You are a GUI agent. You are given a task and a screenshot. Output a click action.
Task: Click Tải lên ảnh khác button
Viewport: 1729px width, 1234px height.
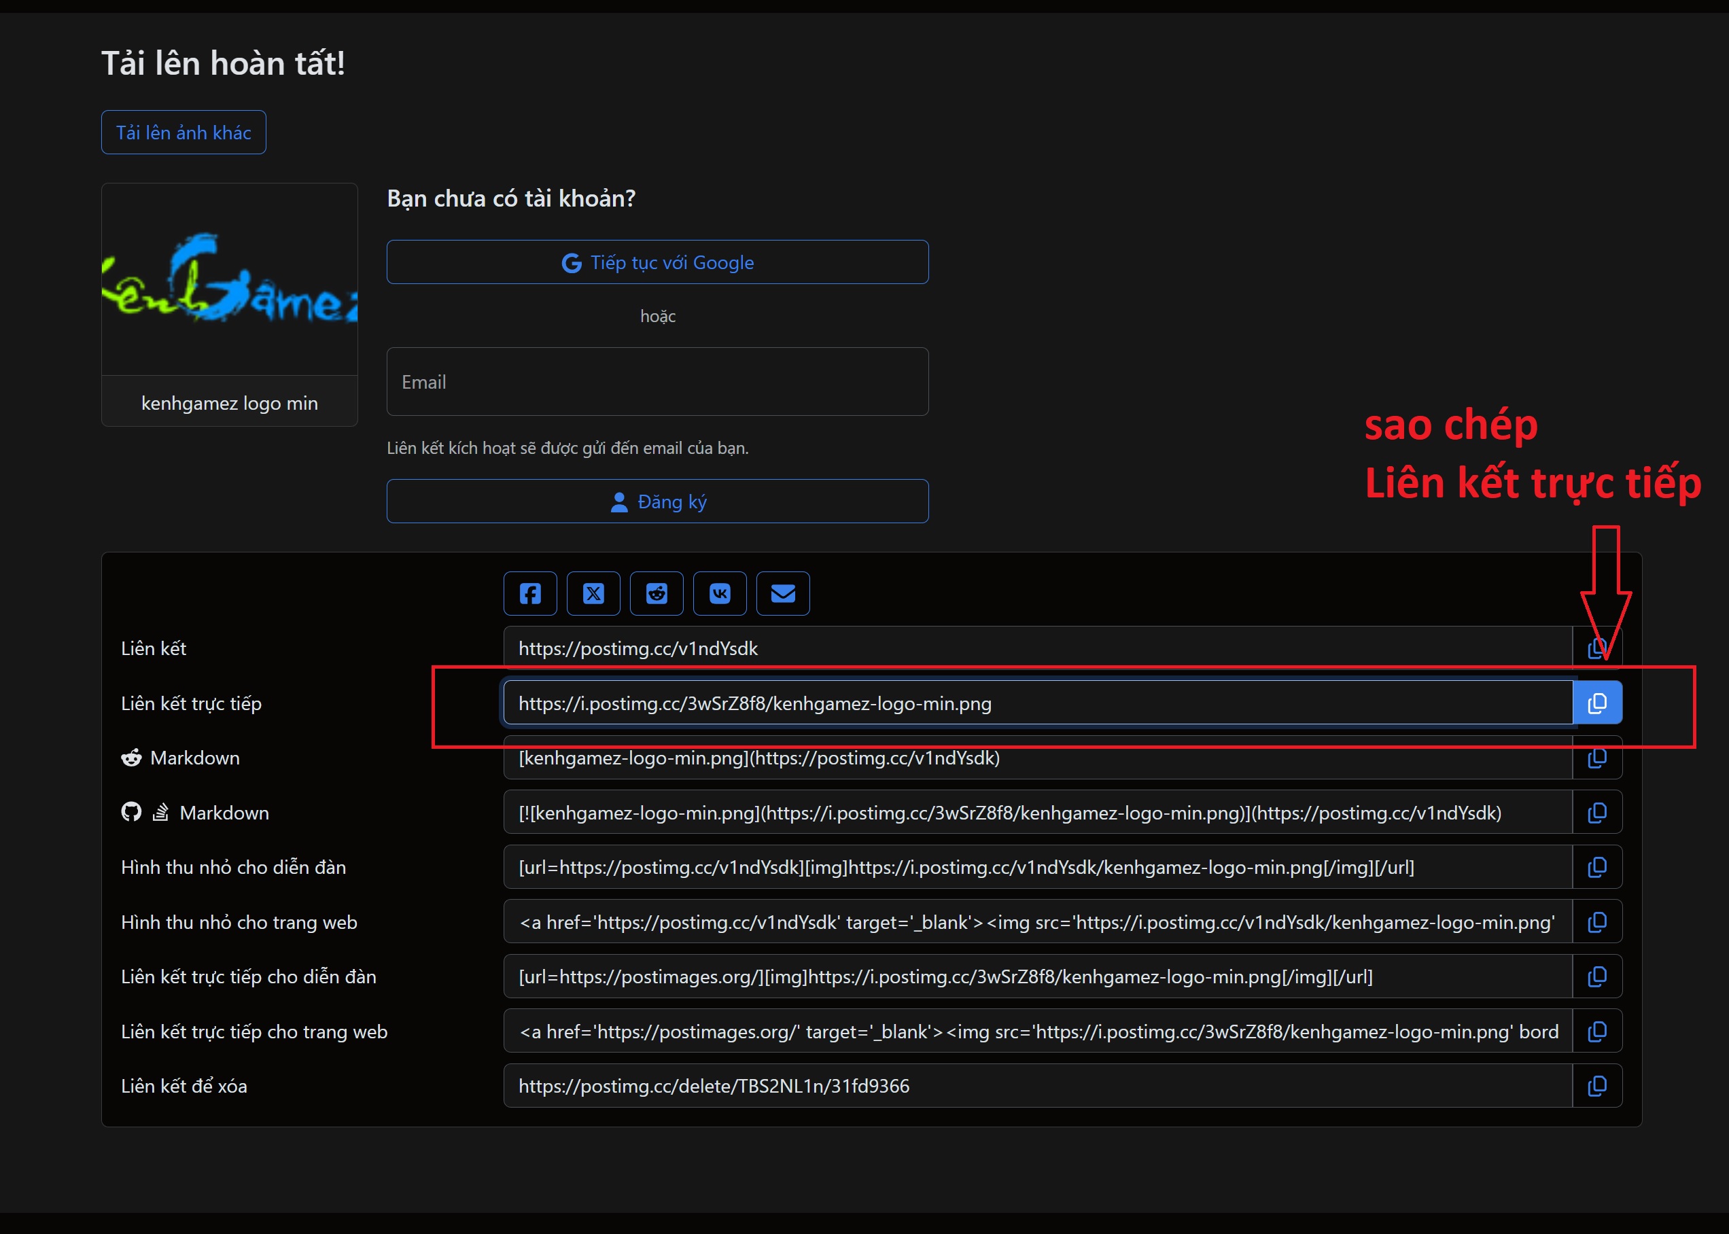pyautogui.click(x=183, y=133)
